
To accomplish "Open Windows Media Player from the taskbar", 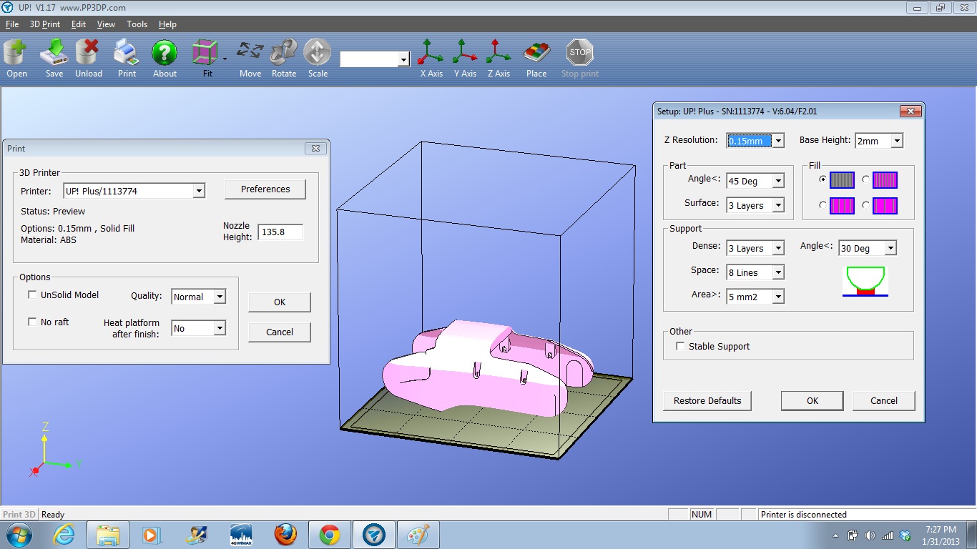I will pyautogui.click(x=151, y=535).
